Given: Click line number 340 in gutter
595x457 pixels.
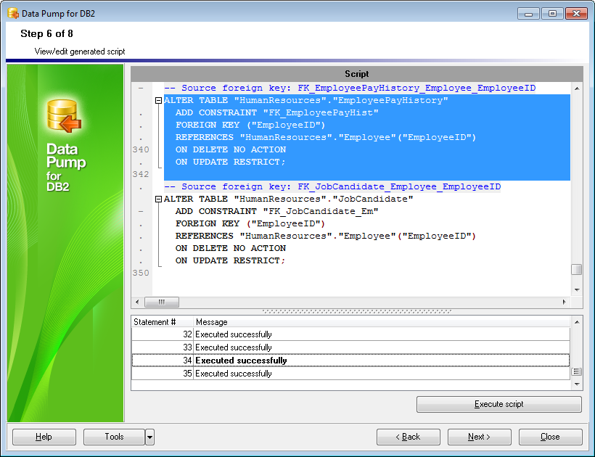Looking at the screenshot, I should (141, 150).
